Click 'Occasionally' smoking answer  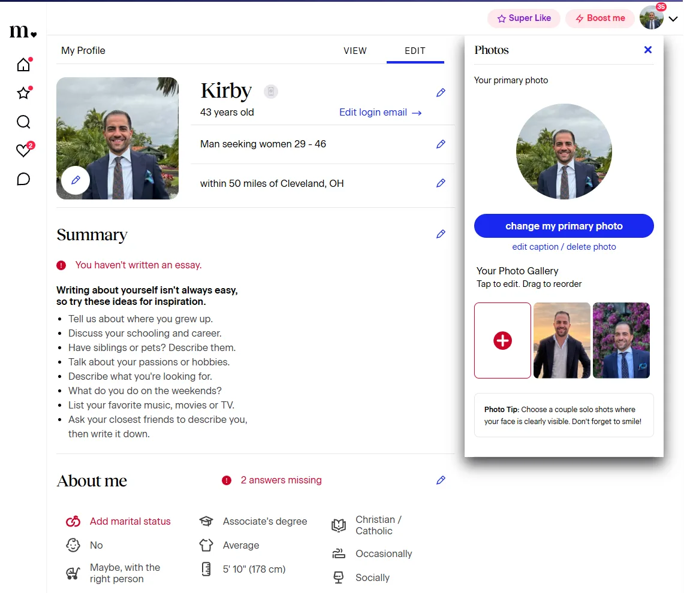[384, 553]
